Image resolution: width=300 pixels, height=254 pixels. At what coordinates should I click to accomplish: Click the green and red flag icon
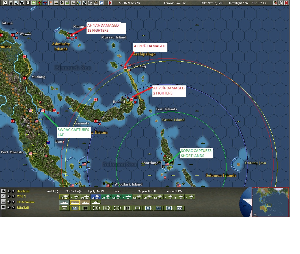pos(275,3)
